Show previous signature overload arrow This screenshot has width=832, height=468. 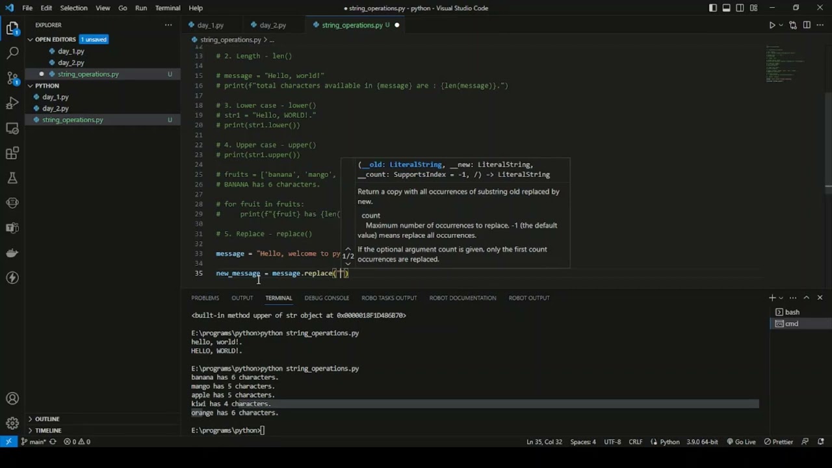348,249
